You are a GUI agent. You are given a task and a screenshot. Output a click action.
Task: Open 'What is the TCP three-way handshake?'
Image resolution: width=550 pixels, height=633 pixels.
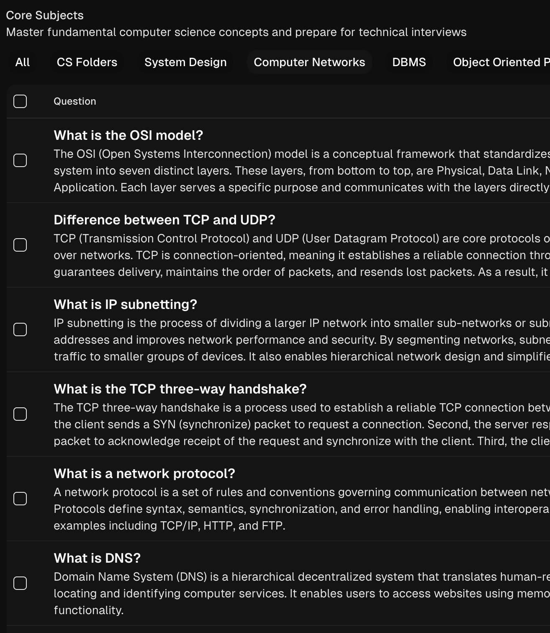pos(180,389)
